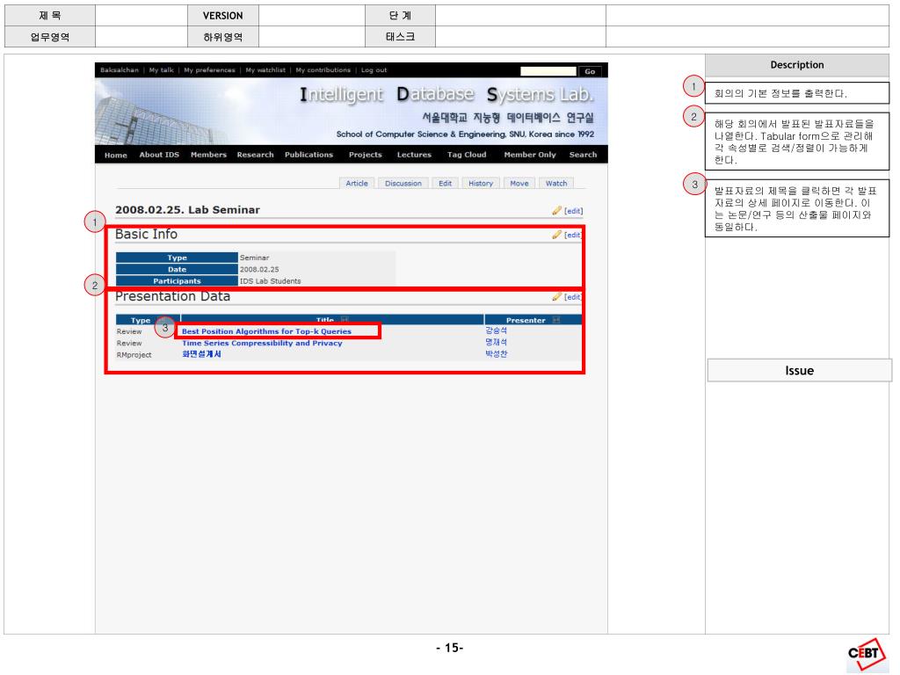Open Research menu item

(256, 155)
